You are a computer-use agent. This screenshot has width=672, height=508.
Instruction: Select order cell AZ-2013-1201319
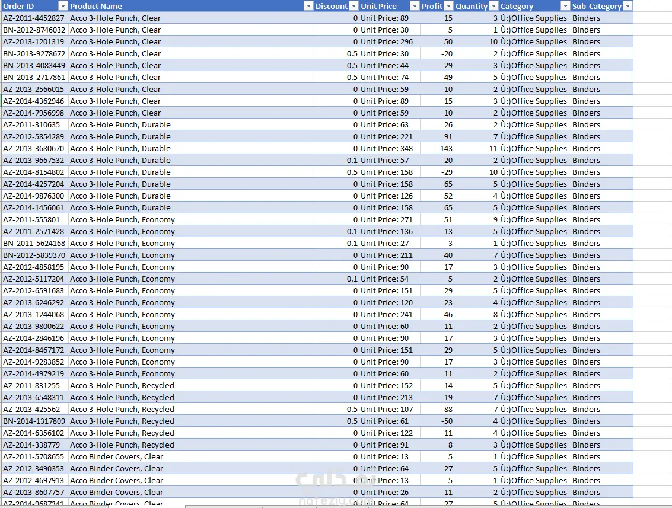tap(34, 41)
